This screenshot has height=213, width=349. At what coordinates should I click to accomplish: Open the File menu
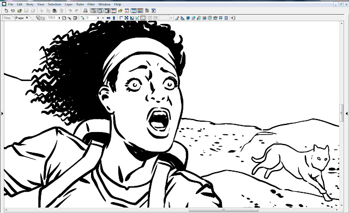pos(10,4)
